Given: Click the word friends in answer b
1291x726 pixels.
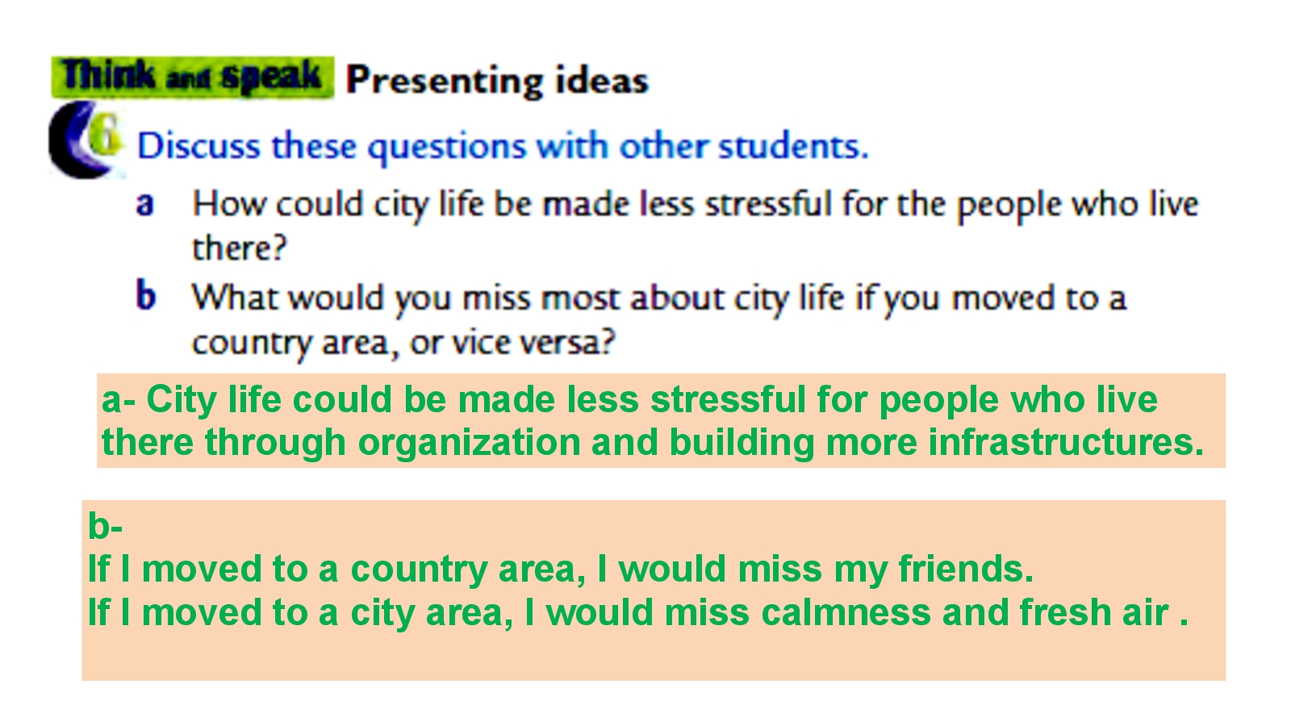Looking at the screenshot, I should (965, 570).
